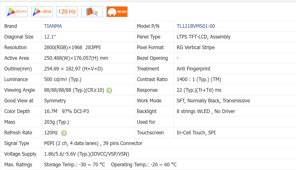This screenshot has height=170, width=296.
Task: Open help icon beside 120Hz refresh rate
Action: pyautogui.click(x=64, y=133)
